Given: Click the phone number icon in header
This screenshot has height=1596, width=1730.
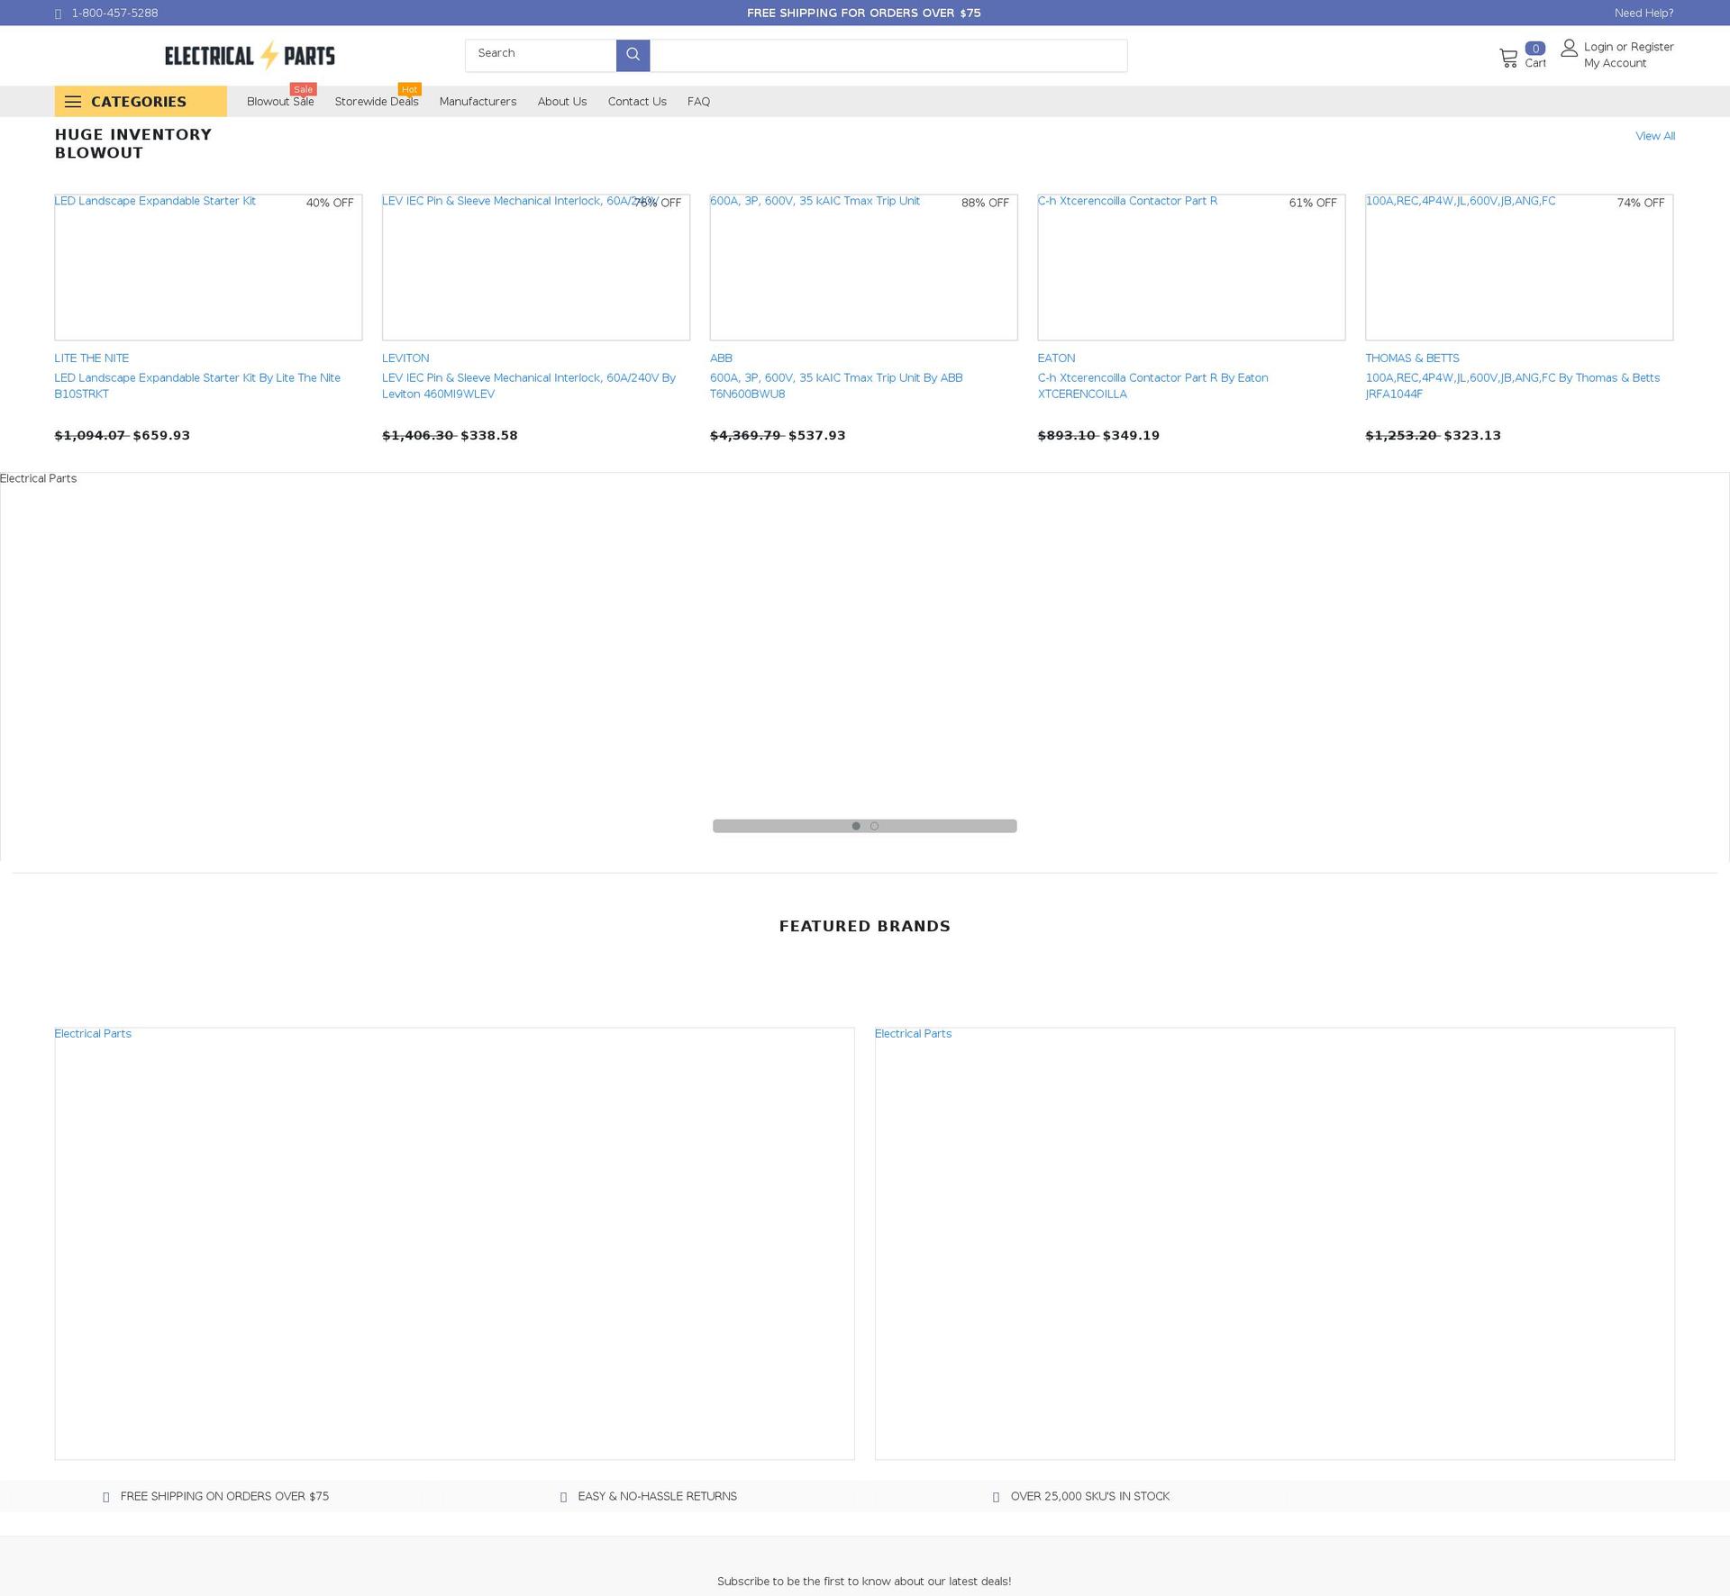Looking at the screenshot, I should click(x=59, y=14).
